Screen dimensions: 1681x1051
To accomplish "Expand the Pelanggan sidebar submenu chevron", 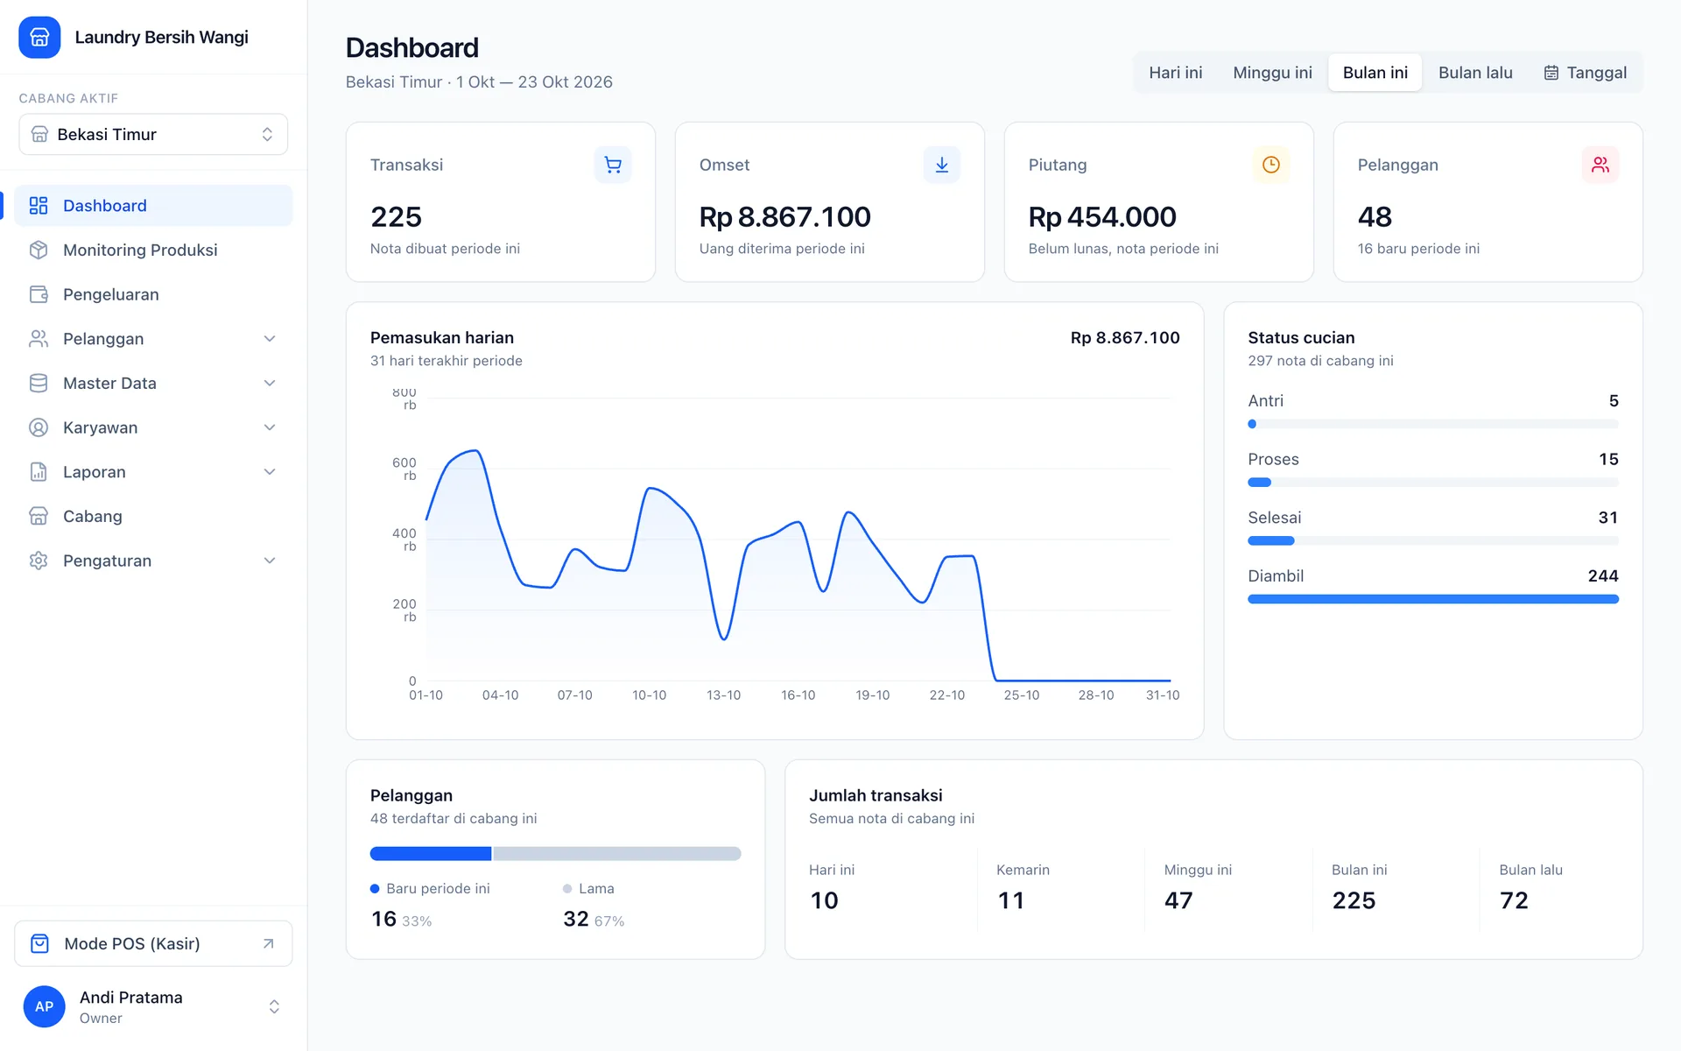I will [270, 339].
